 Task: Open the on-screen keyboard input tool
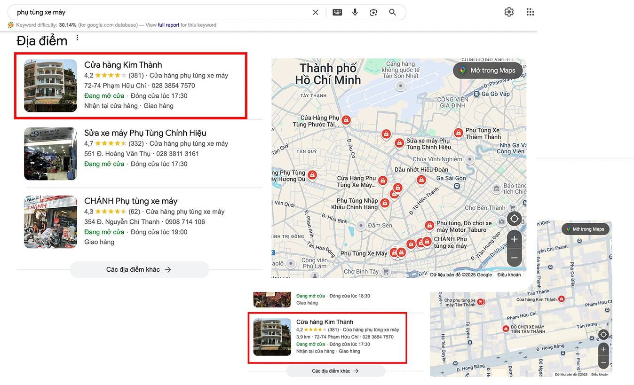337,13
